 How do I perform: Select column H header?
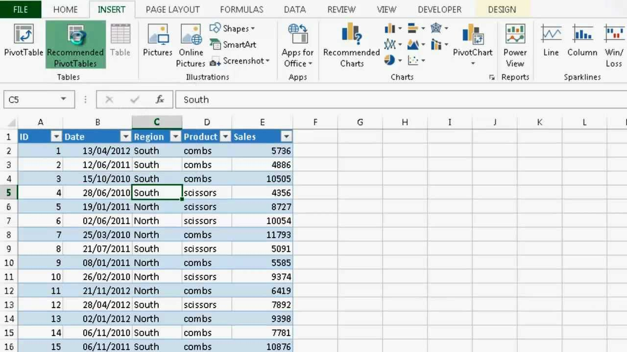[405, 122]
